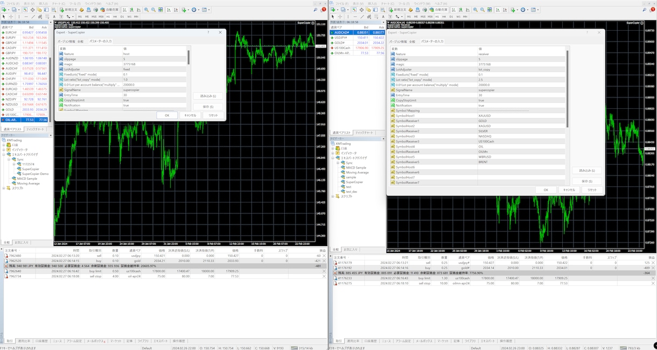Select the trendline drawing tool in the right terminal
The width and height of the screenshot is (657, 350).
click(x=362, y=17)
